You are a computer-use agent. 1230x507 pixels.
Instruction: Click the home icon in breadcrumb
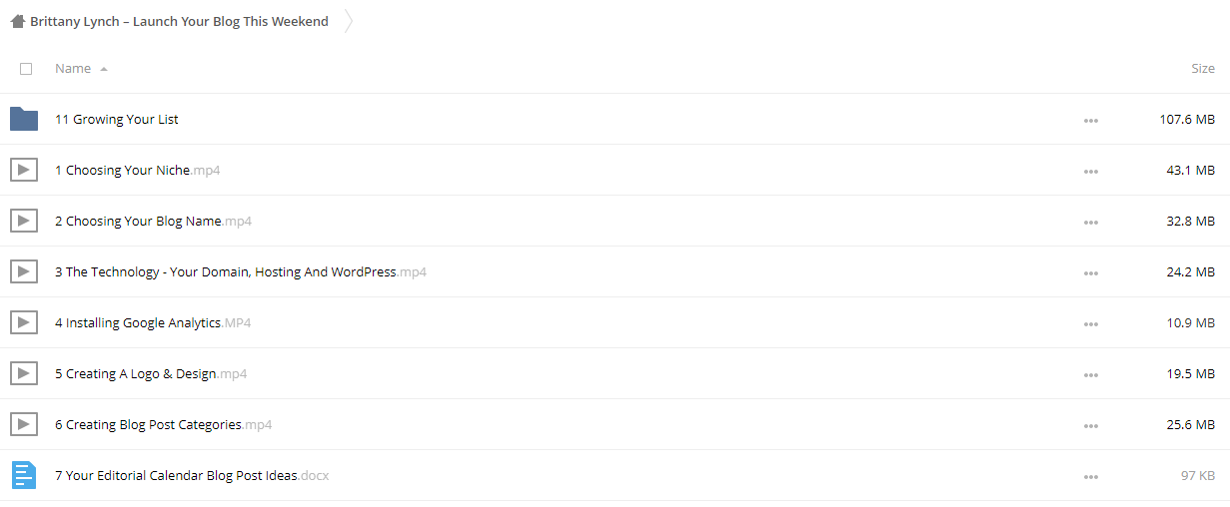[17, 21]
